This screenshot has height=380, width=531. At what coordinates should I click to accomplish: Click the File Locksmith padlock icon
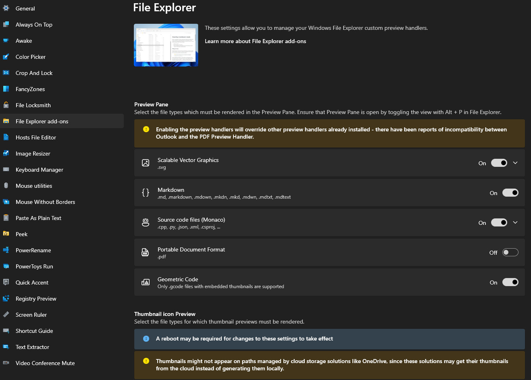pos(7,105)
